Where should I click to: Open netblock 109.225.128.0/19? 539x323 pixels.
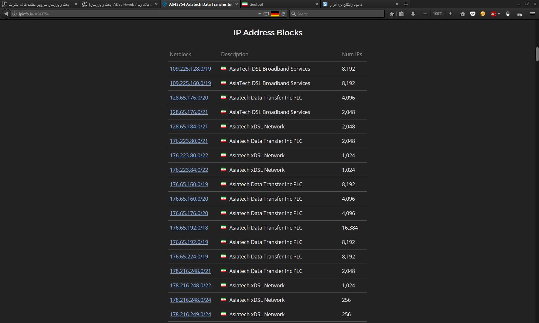pyautogui.click(x=190, y=69)
